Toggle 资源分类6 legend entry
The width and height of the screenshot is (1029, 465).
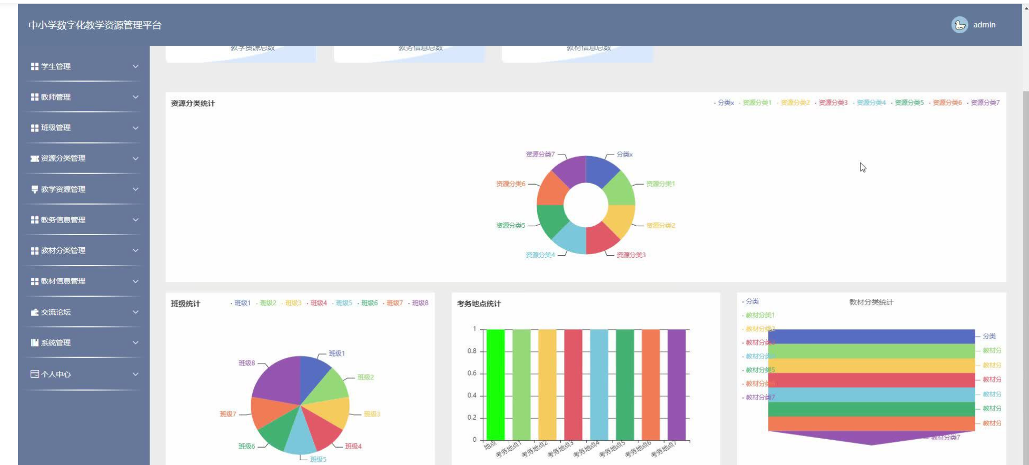point(945,103)
